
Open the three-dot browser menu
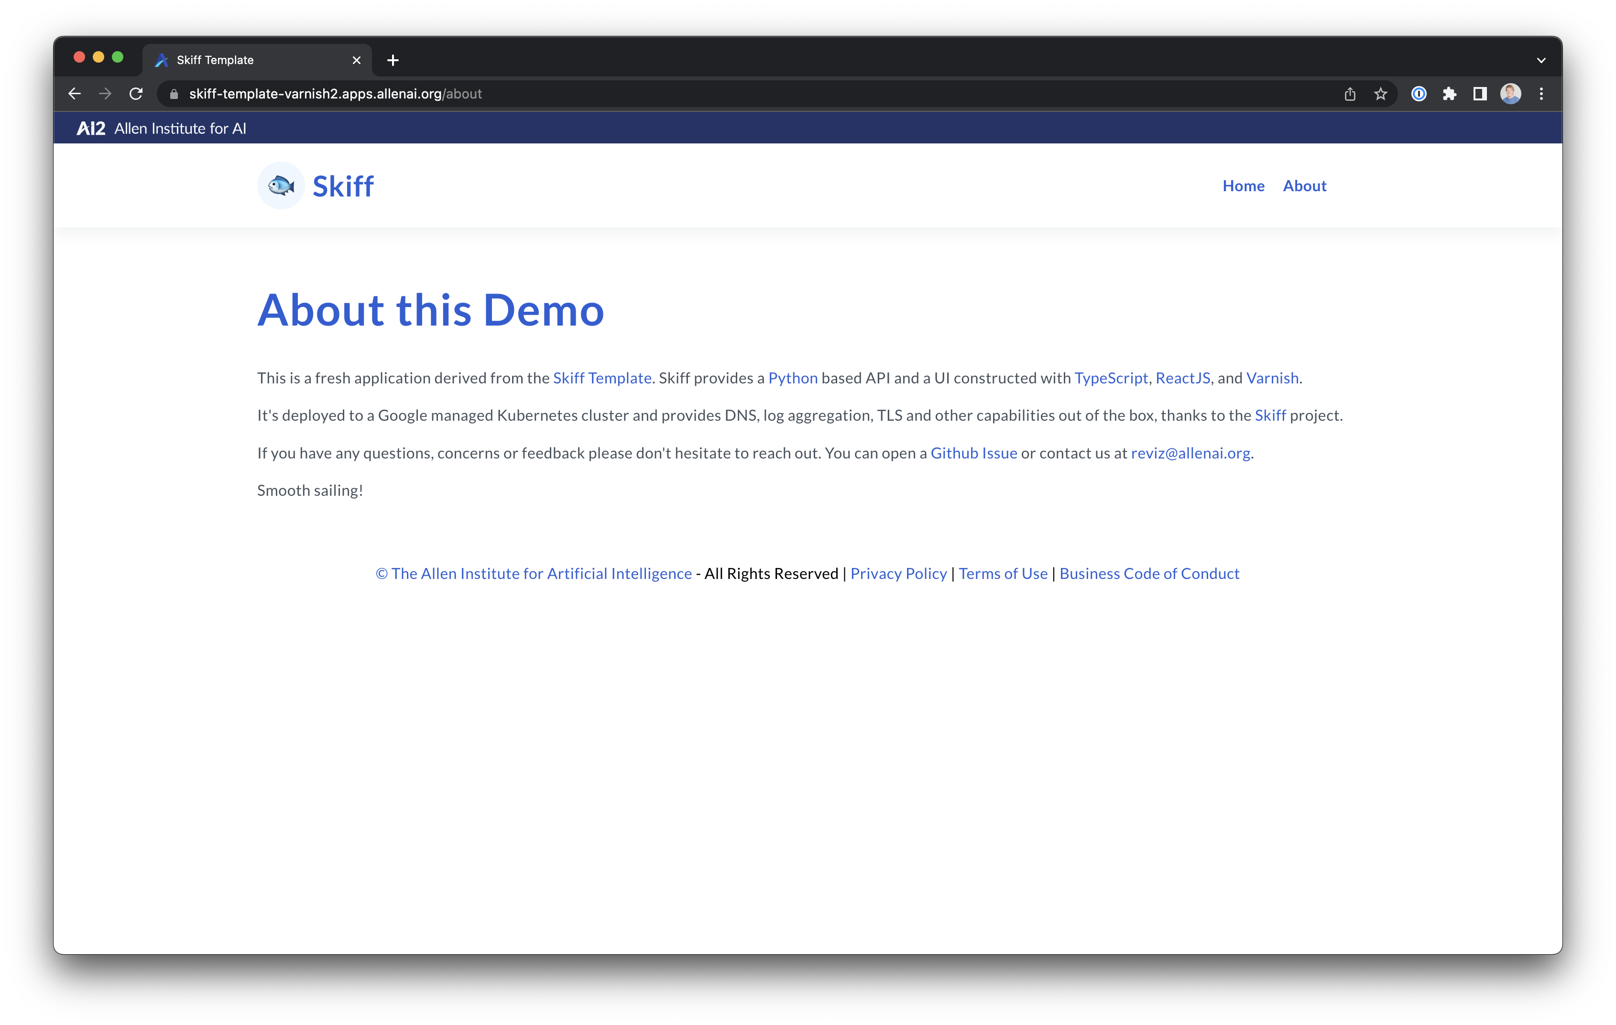tap(1541, 93)
